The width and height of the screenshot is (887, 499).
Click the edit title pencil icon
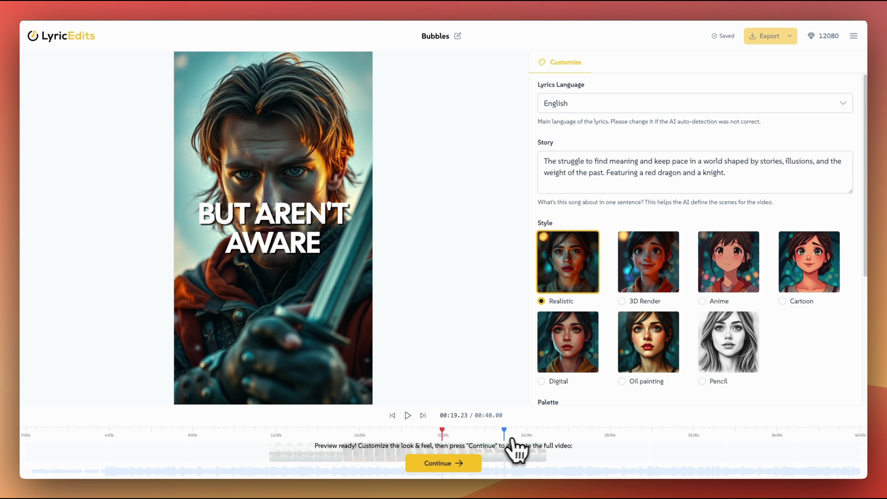tap(457, 36)
